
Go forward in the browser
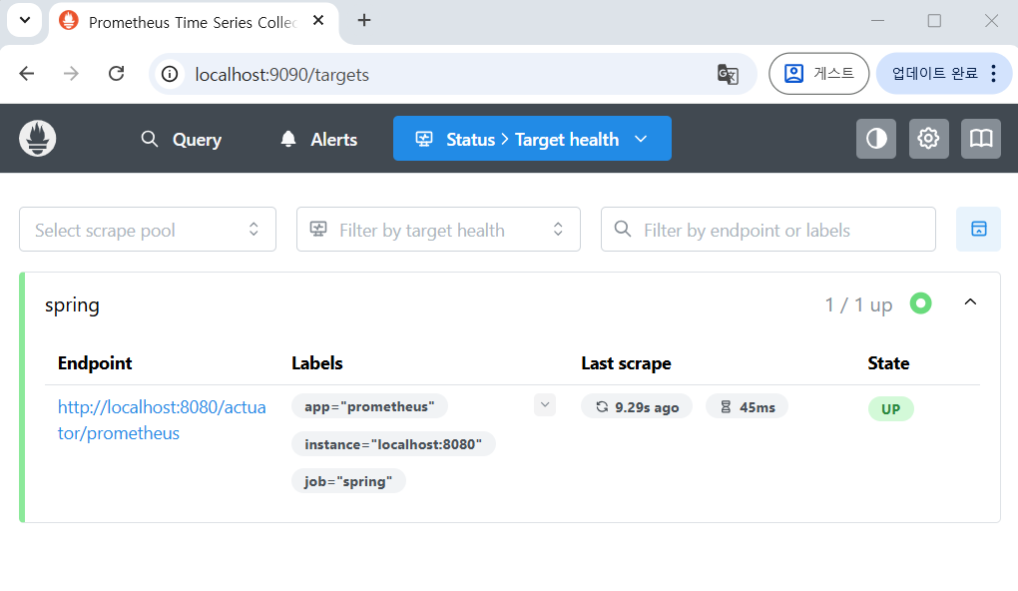71,74
